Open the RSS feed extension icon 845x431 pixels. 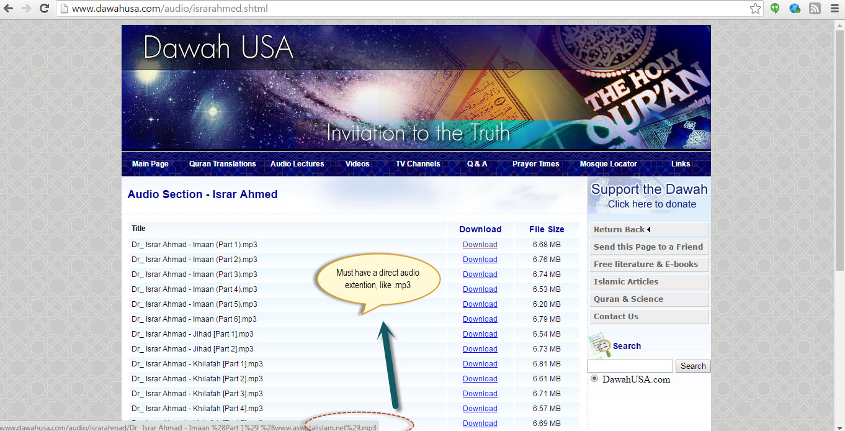(x=815, y=9)
